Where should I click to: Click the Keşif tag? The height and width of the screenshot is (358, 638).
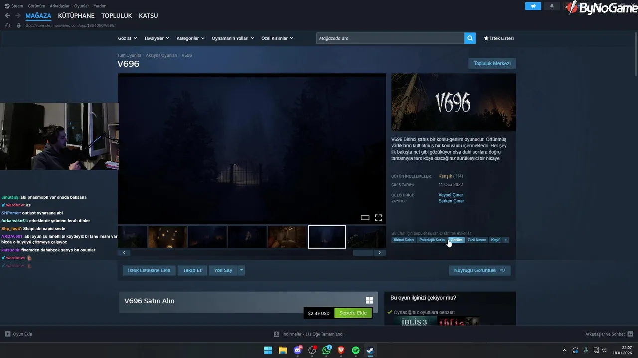(x=495, y=240)
